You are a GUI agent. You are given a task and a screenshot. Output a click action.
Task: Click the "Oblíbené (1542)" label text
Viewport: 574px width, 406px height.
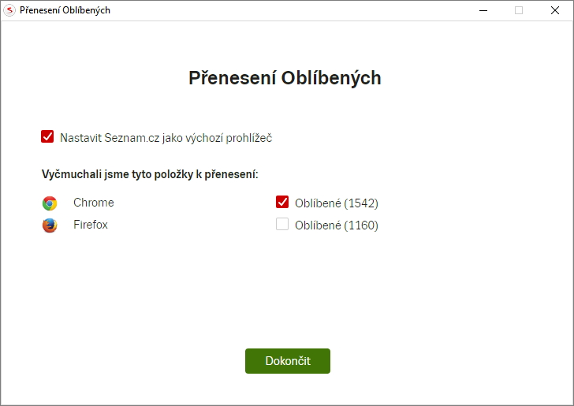pyautogui.click(x=337, y=203)
